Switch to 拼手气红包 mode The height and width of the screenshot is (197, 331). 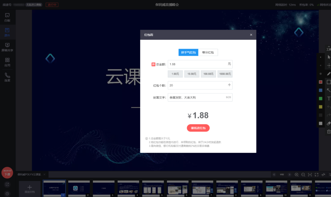188,52
